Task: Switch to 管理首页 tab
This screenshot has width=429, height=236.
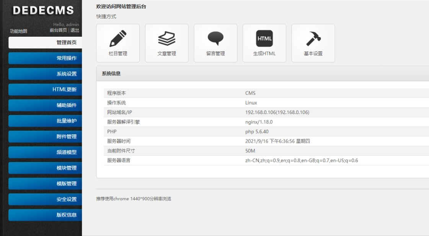Action: click(x=44, y=42)
